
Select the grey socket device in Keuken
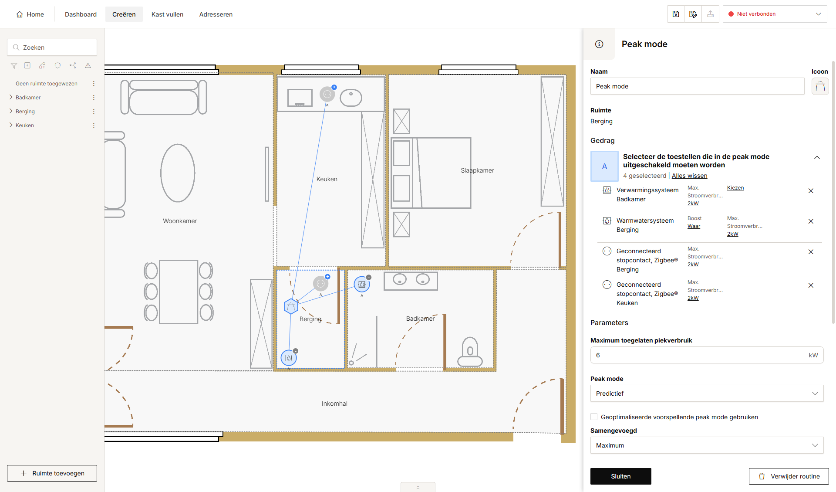[x=327, y=94]
